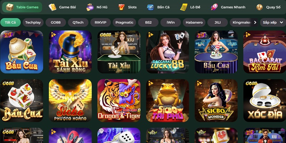Filter games by Techplay provider

tap(33, 23)
